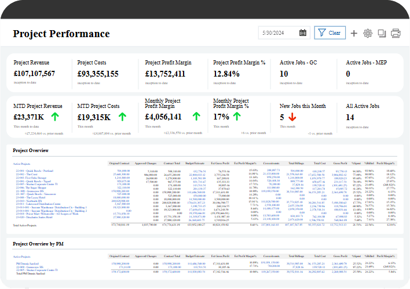Click Total Billings header in Project Overview
The image size is (410, 289).
click(x=296, y=163)
